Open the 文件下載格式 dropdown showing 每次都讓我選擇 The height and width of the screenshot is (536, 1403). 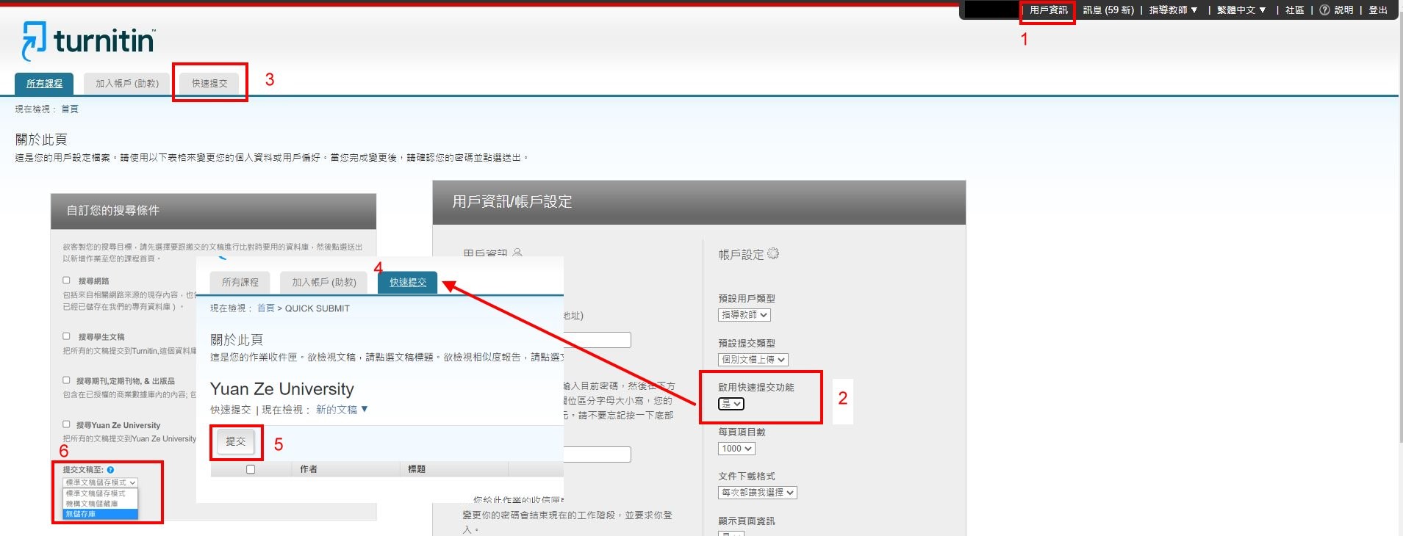click(x=758, y=493)
